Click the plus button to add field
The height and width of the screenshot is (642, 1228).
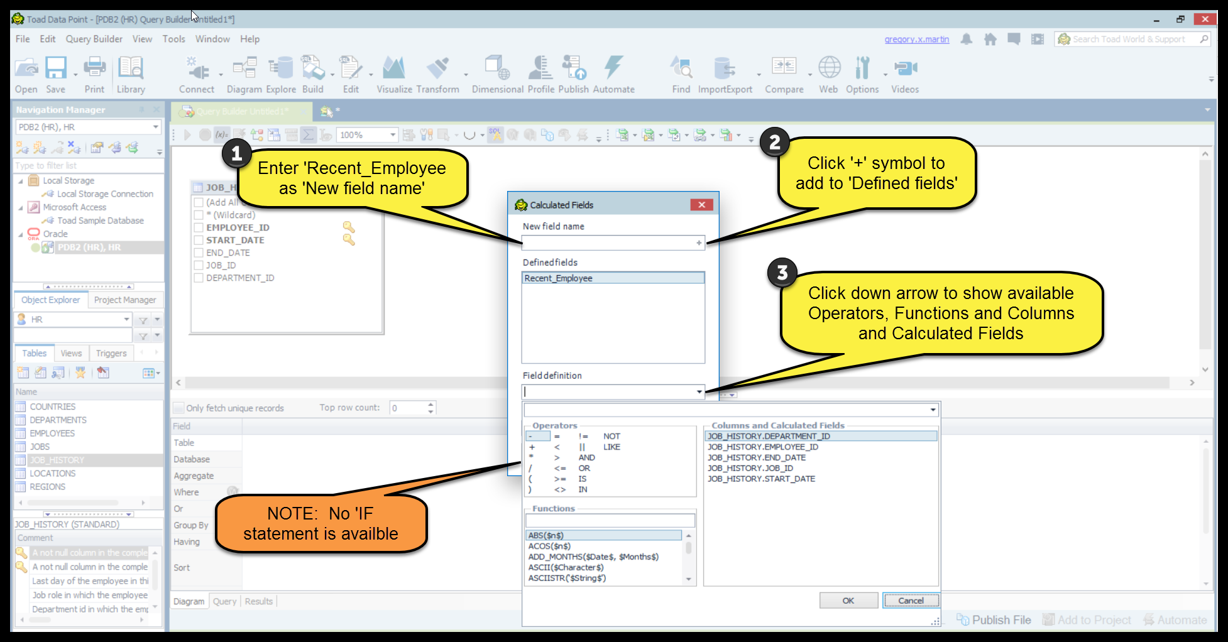click(x=699, y=242)
